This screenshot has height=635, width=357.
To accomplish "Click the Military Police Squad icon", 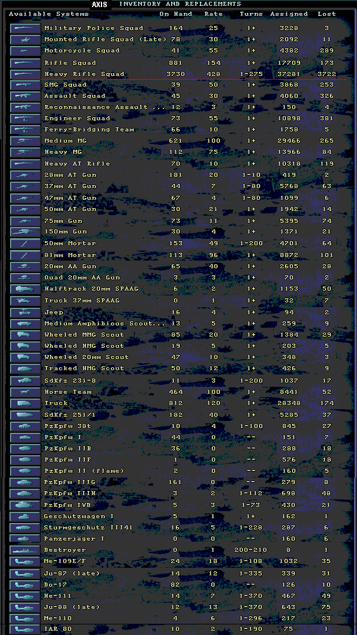I will (x=25, y=28).
